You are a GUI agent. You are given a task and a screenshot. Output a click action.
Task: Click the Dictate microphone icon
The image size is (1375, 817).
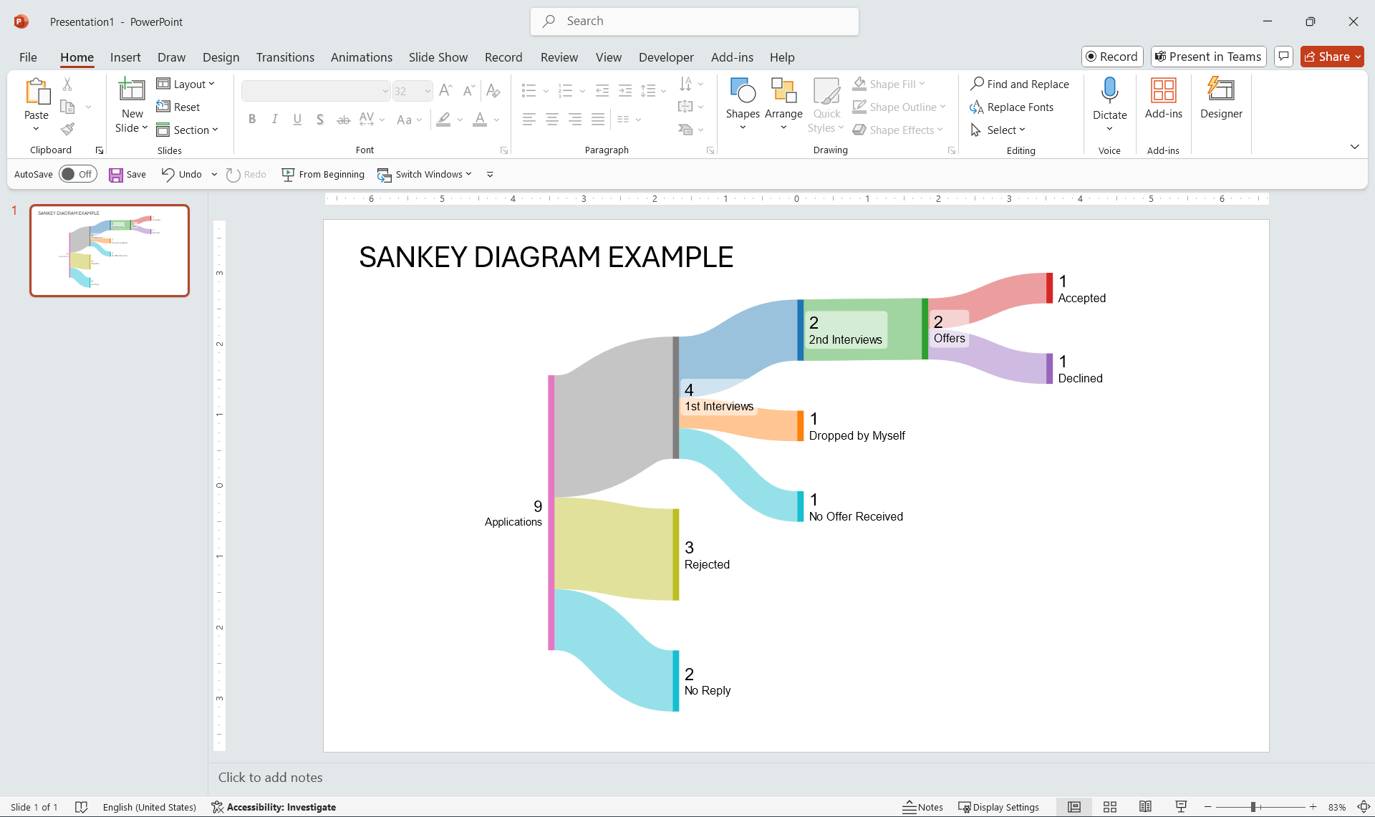1109,91
